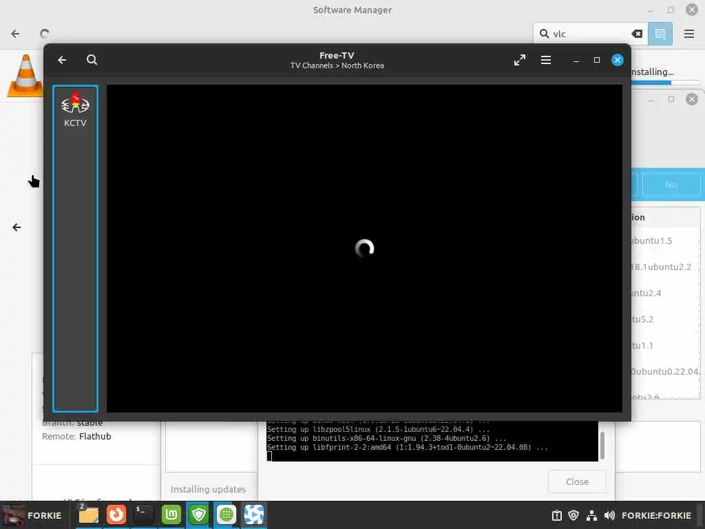This screenshot has height=529, width=705.
Task: Click left back arrow below VLC icon
Action: [x=17, y=227]
